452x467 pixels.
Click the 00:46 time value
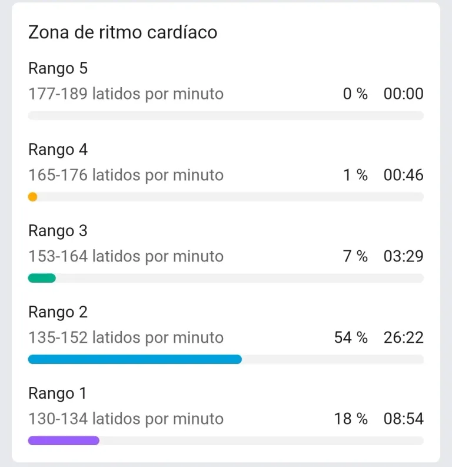[404, 175]
